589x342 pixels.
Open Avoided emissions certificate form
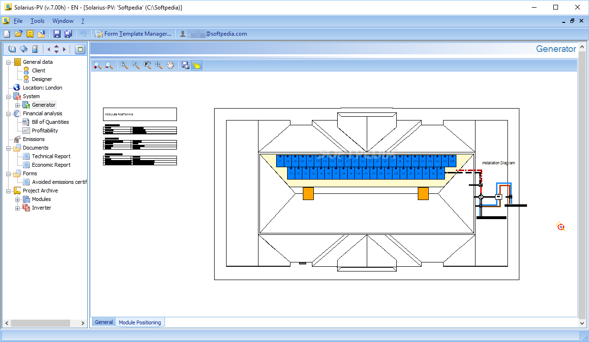click(59, 182)
